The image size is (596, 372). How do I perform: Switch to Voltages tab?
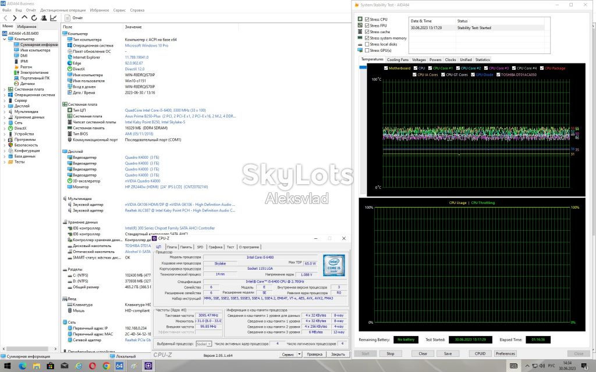(419, 60)
